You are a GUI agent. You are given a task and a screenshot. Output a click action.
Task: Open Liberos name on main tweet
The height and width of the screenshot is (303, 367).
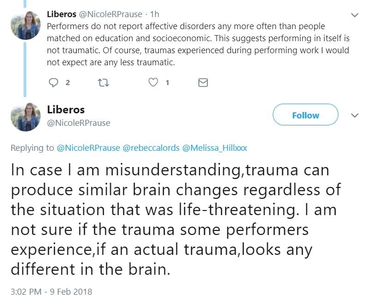pyautogui.click(x=66, y=110)
